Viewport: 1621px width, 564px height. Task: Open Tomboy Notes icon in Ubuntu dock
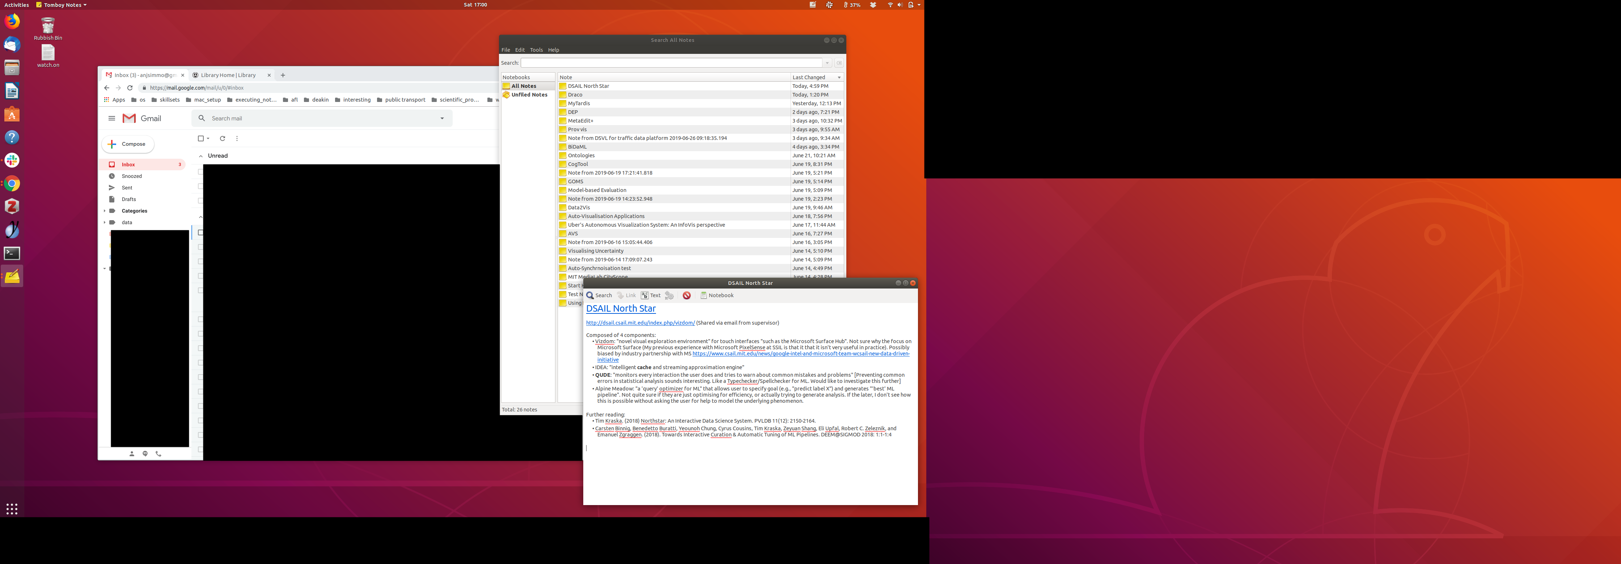[x=12, y=277]
